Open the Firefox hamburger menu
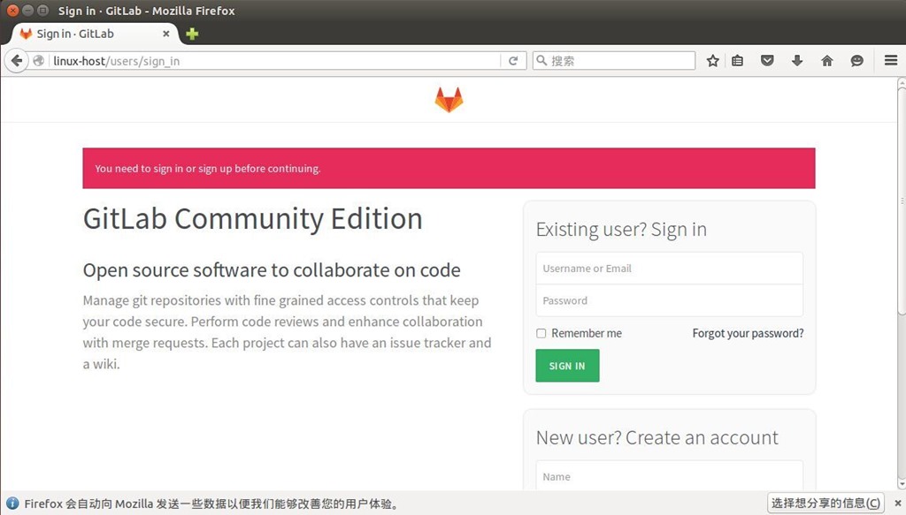906x515 pixels. tap(890, 60)
